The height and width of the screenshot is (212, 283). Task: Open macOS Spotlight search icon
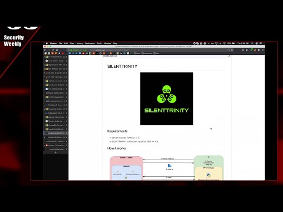point(252,43)
